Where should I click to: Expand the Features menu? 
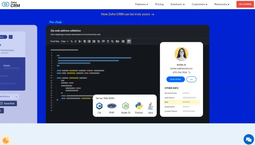tap(142, 4)
